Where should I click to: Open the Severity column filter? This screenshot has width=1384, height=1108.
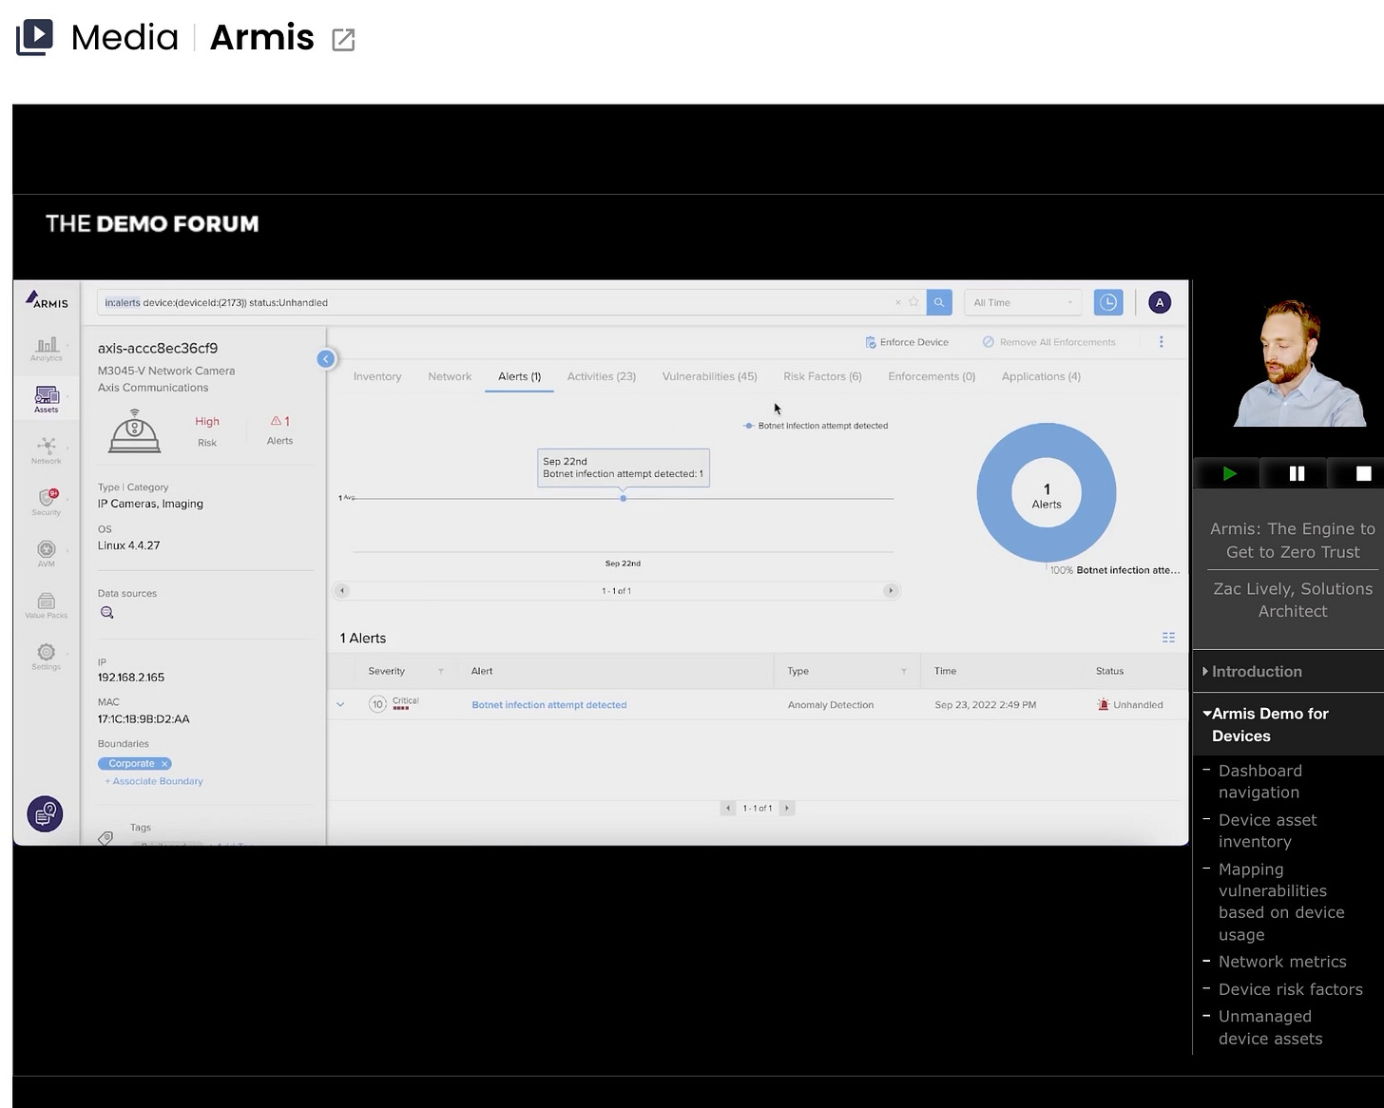point(441,671)
